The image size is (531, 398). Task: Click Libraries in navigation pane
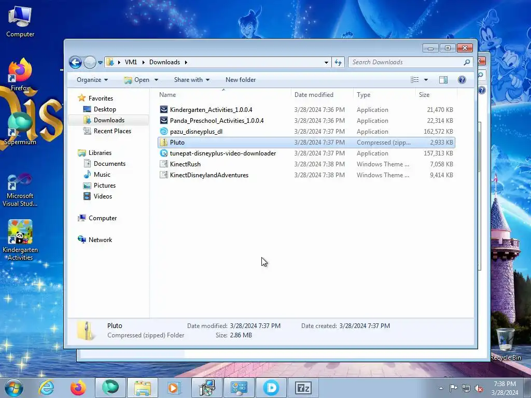pos(94,153)
